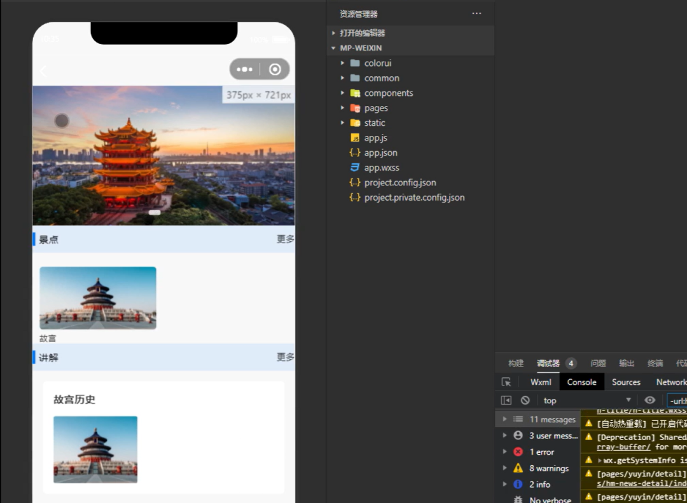Open the 调试器 panel tab
Image resolution: width=687 pixels, height=503 pixels.
[548, 363]
